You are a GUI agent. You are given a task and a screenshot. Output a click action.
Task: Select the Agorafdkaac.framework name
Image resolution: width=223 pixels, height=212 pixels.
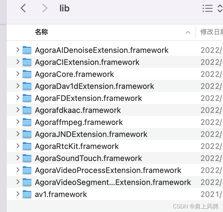pyautogui.click(x=78, y=110)
